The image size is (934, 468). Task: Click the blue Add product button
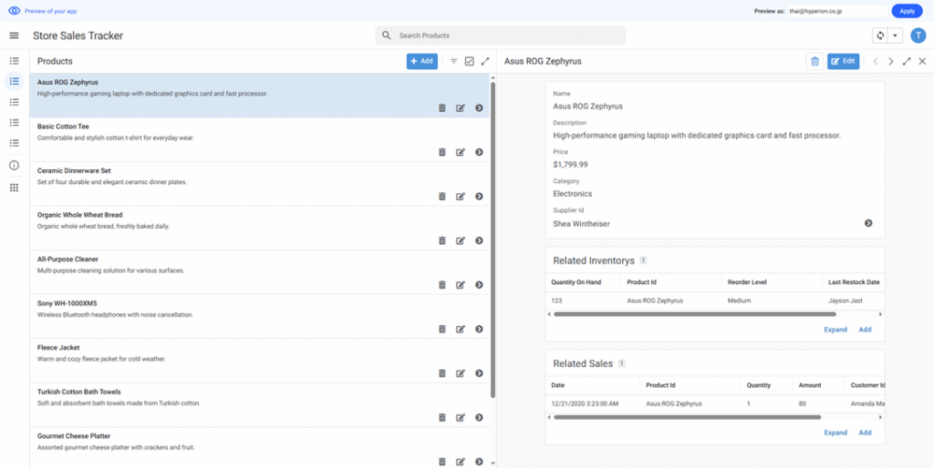422,61
